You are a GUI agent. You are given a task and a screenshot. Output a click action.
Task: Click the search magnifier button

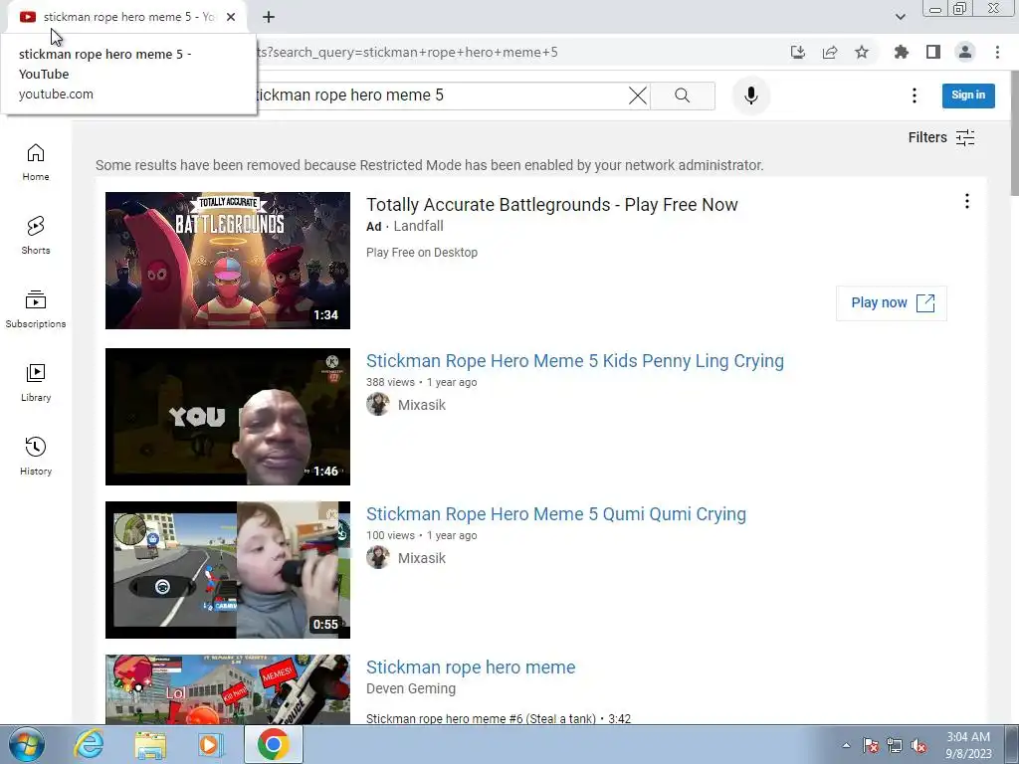coord(683,95)
